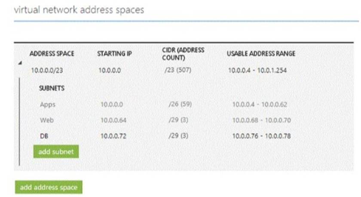
Task: Click the add subnet button
Action: [56, 152]
